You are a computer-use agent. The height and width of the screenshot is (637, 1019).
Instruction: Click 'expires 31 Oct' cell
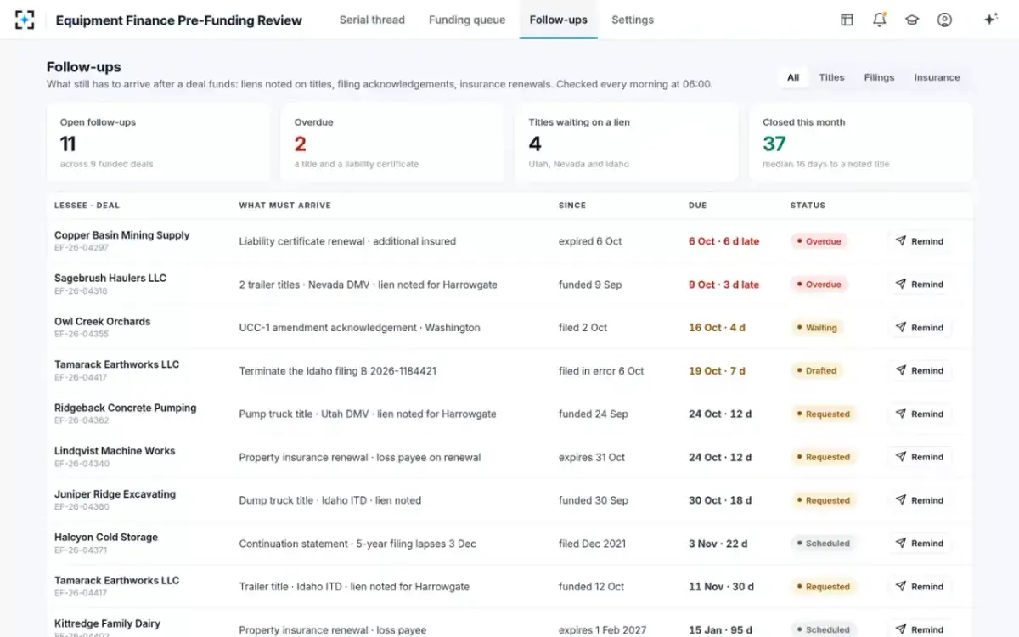(592, 457)
